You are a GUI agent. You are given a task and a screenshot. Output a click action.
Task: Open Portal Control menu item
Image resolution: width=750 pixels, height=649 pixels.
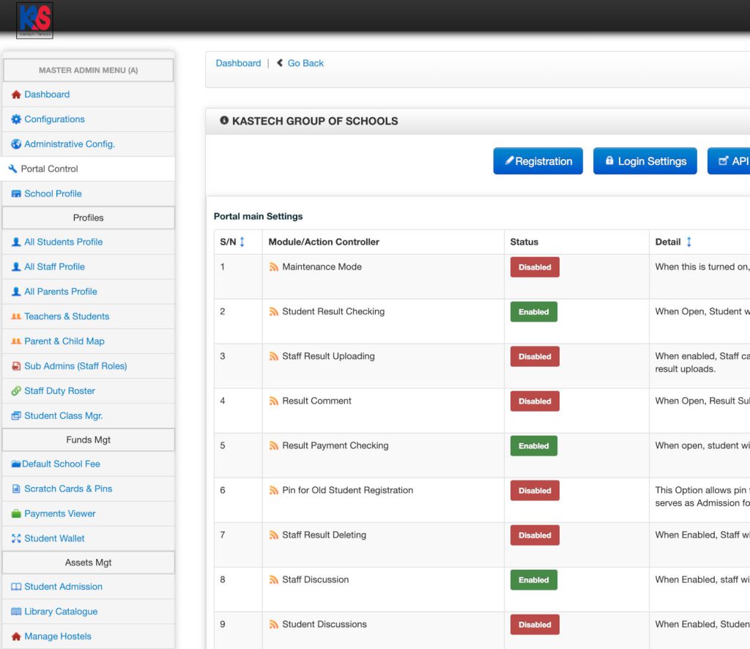click(49, 168)
